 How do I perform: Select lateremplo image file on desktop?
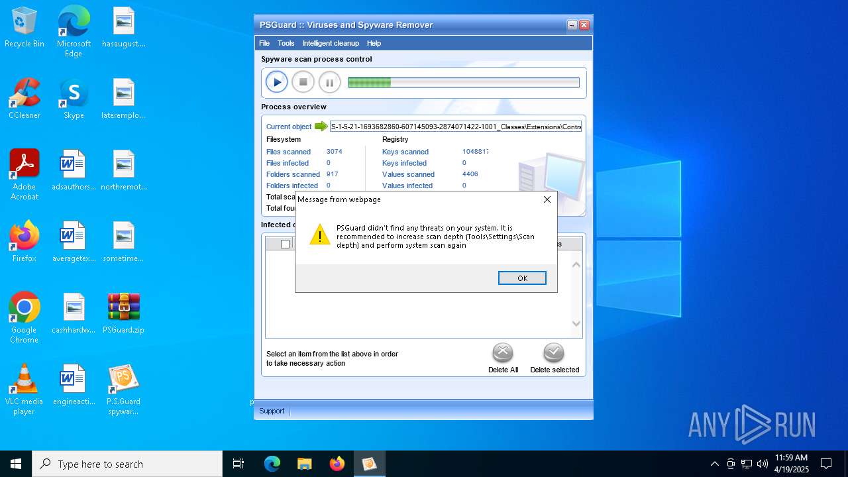[124, 99]
